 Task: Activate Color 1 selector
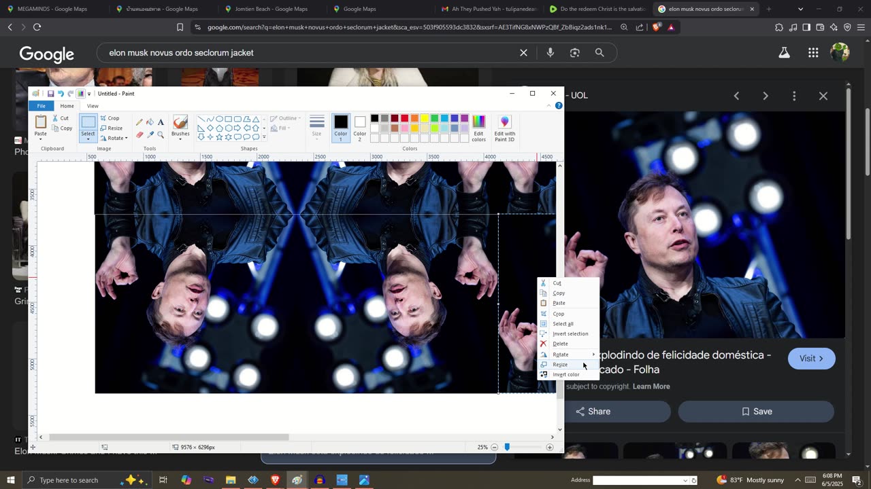click(341, 126)
